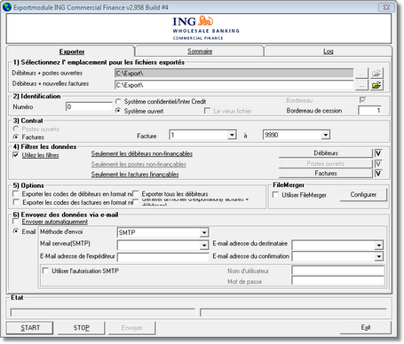Click the right Etat progress bar
The image size is (404, 344).
293,312
